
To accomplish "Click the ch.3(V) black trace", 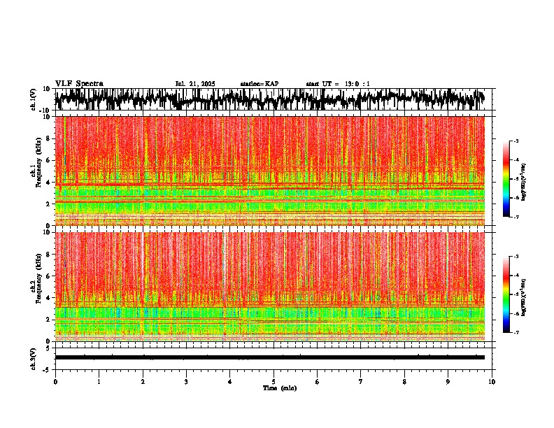I will pos(269,357).
